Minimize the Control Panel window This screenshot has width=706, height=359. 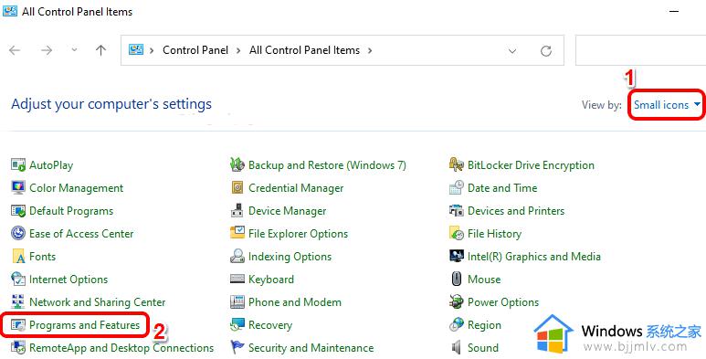674,12
